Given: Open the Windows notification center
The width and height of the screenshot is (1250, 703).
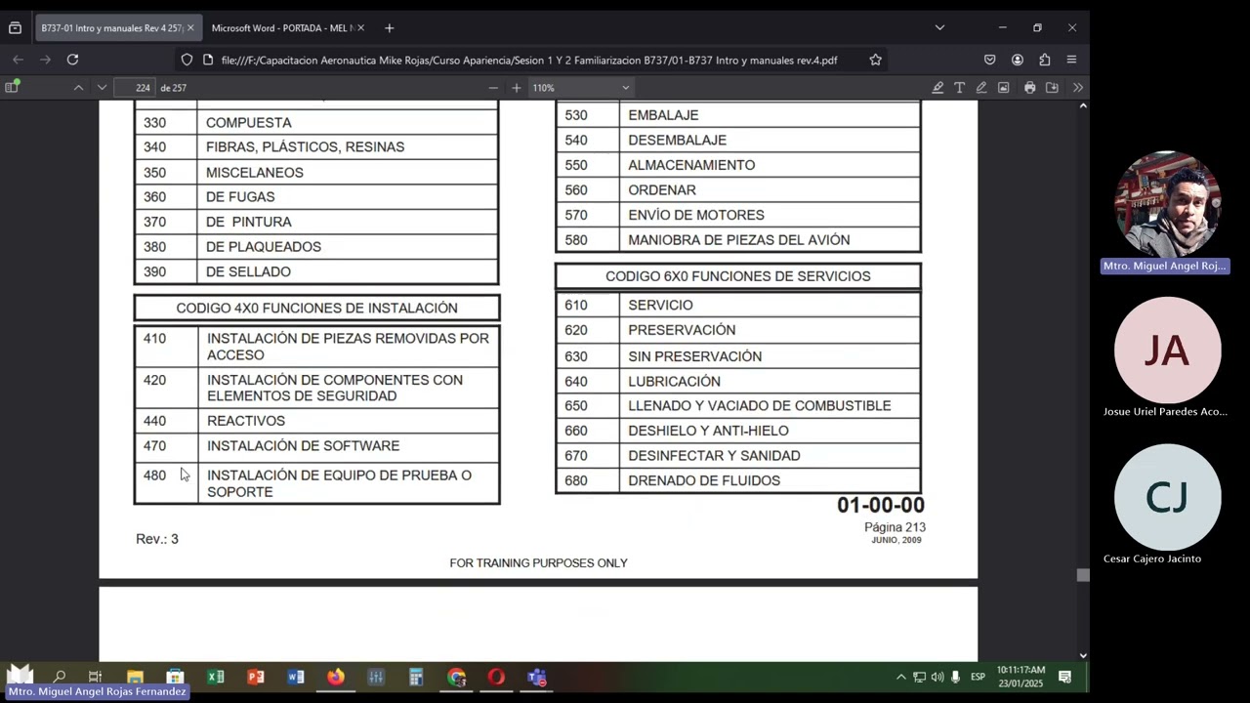Looking at the screenshot, I should 1065,677.
